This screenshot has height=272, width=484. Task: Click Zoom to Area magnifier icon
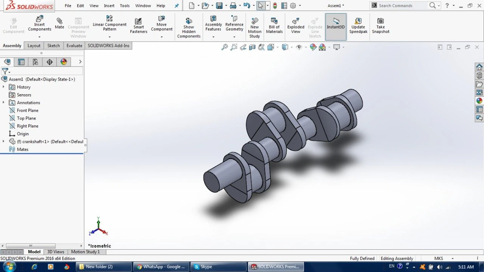[234, 47]
